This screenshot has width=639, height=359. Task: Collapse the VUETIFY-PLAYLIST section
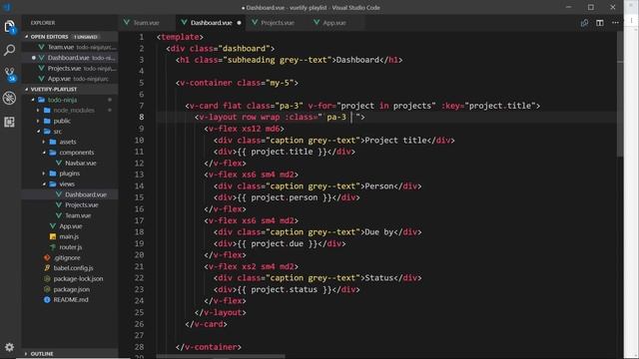[x=53, y=89]
